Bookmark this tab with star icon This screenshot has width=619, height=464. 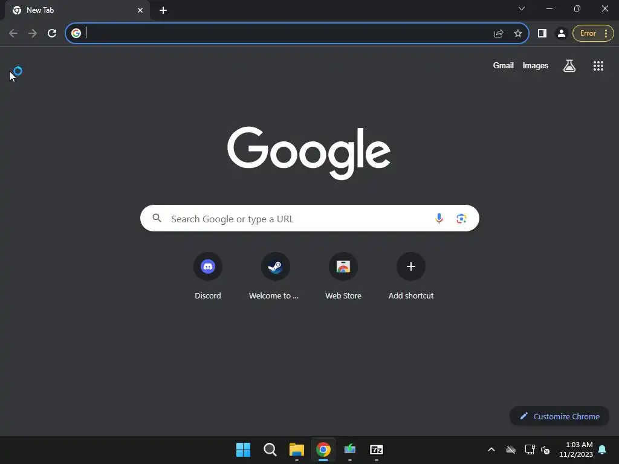pos(518,34)
